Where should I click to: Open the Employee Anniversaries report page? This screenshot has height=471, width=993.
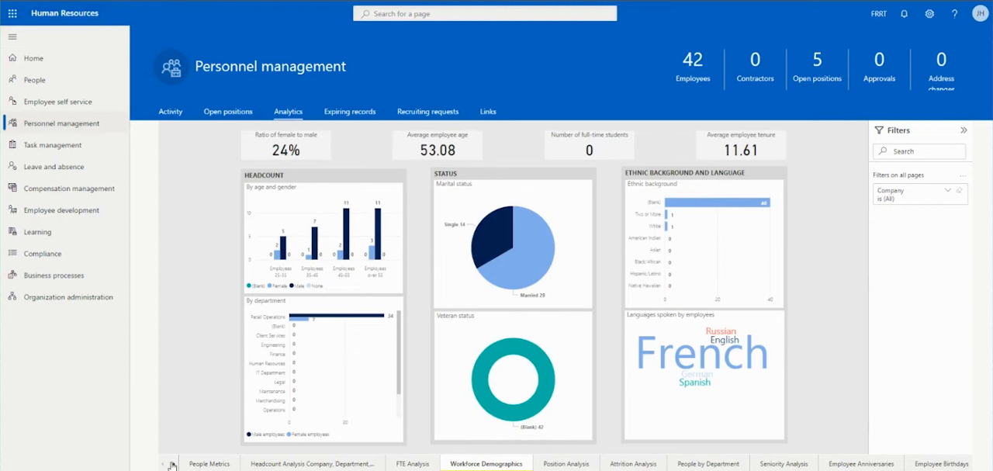tap(861, 464)
